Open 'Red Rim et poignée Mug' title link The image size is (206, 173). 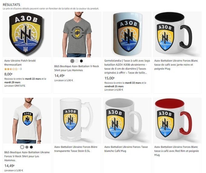point(177,151)
